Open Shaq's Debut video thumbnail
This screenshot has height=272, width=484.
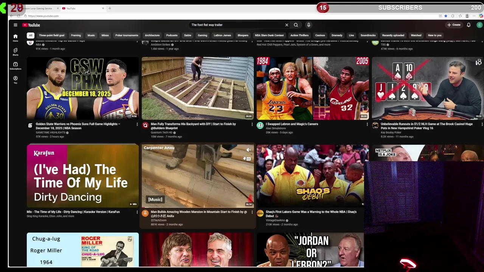point(310,176)
